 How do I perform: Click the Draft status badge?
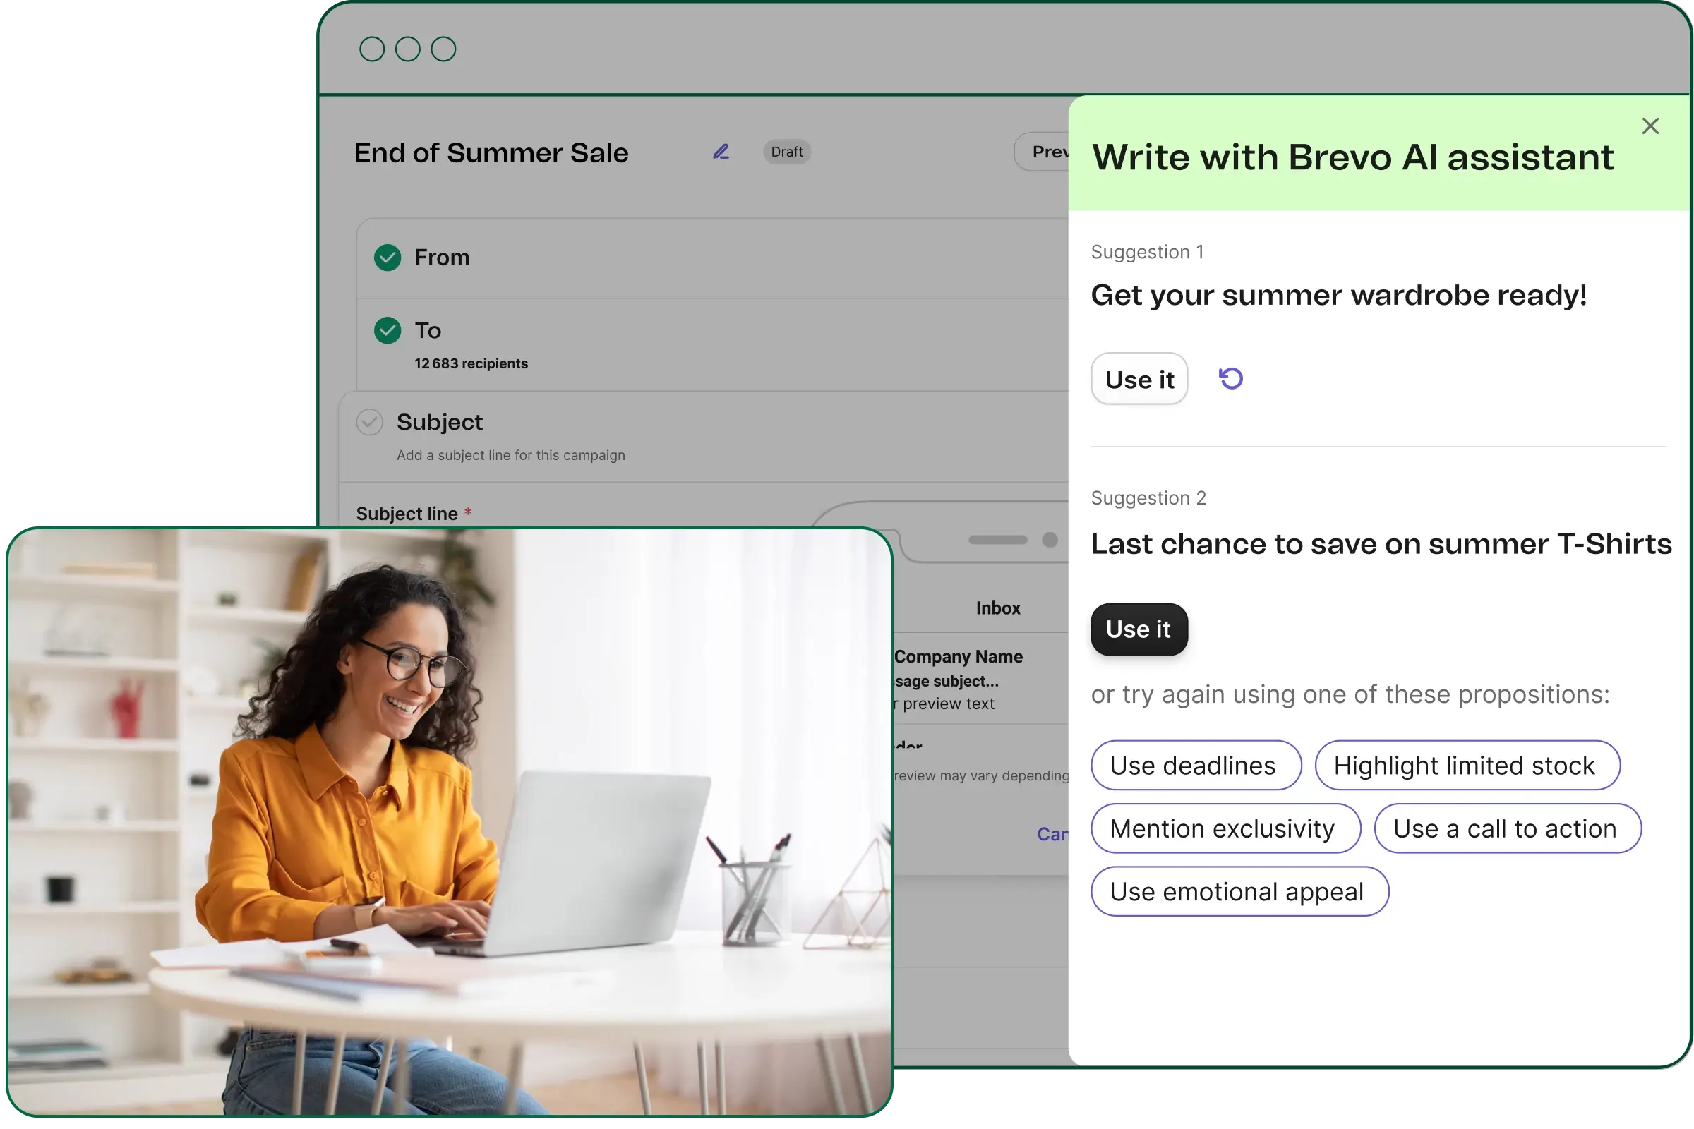[786, 151]
